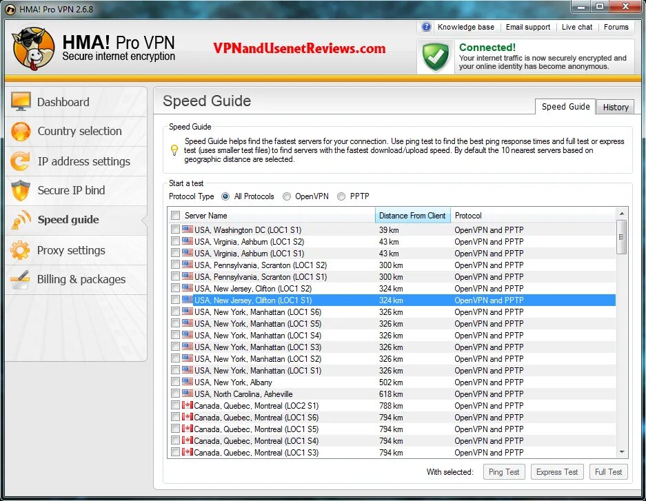Check New York, Manhattan (LOC1 S6) checkbox
This screenshot has width=646, height=501.
pos(176,311)
